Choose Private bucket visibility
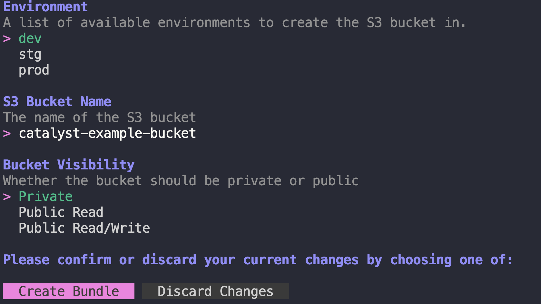541x304 pixels. [45, 196]
